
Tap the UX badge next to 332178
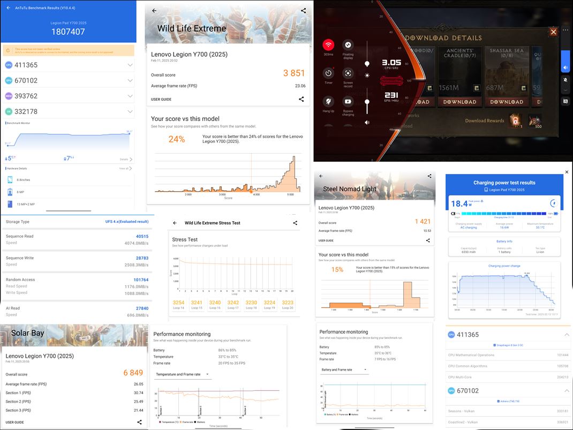[9, 111]
